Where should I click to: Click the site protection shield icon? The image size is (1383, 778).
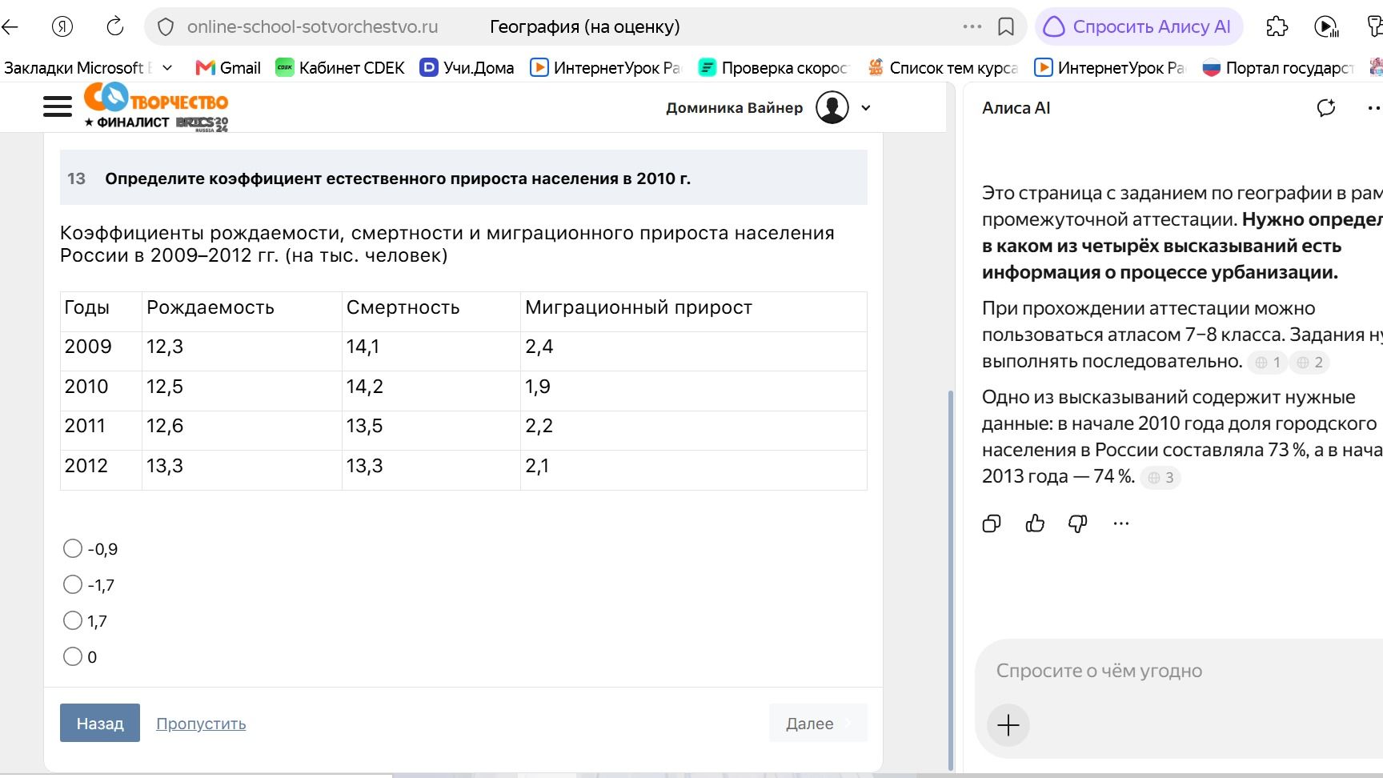coord(166,27)
